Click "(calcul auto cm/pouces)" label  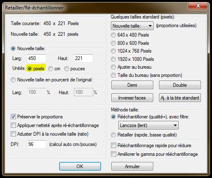pos(73,144)
